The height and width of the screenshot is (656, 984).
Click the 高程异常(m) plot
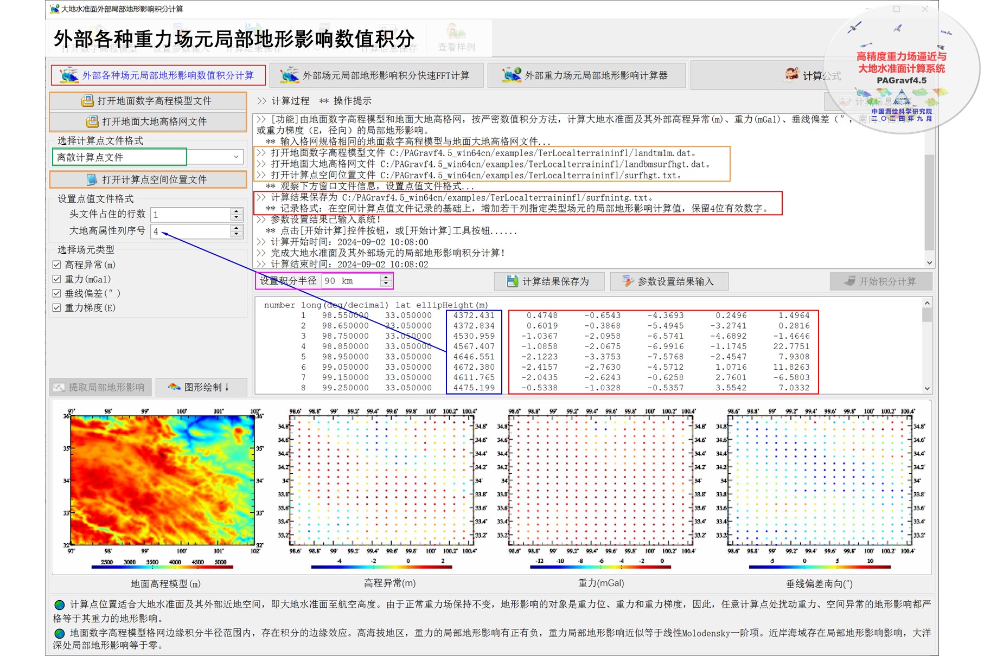(382, 480)
